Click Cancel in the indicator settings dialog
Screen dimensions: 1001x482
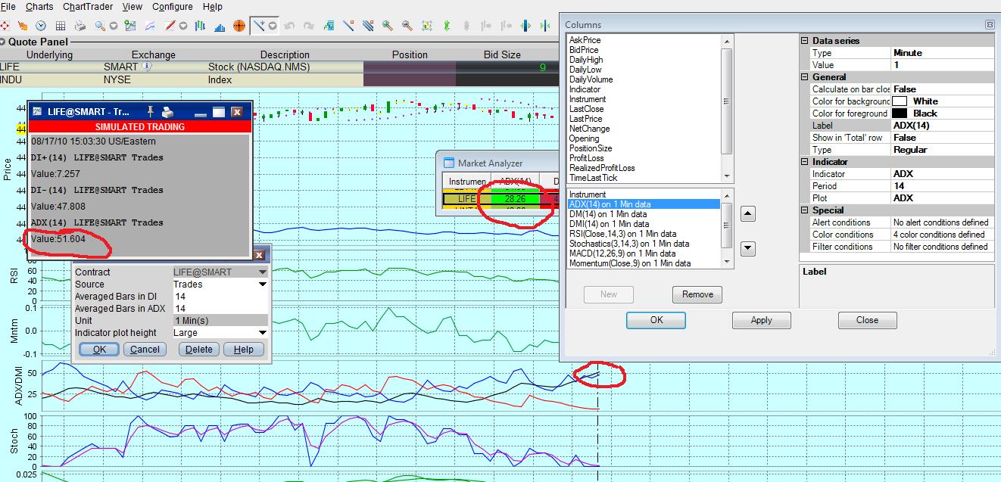145,350
